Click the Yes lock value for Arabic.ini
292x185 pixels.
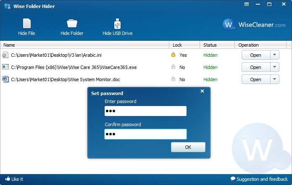point(183,55)
